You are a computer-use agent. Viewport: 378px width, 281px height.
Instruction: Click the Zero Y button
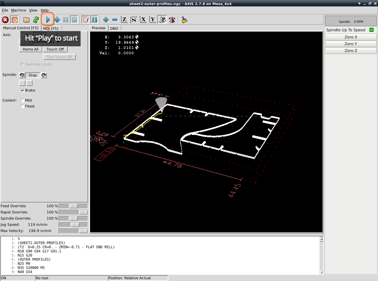(x=351, y=44)
